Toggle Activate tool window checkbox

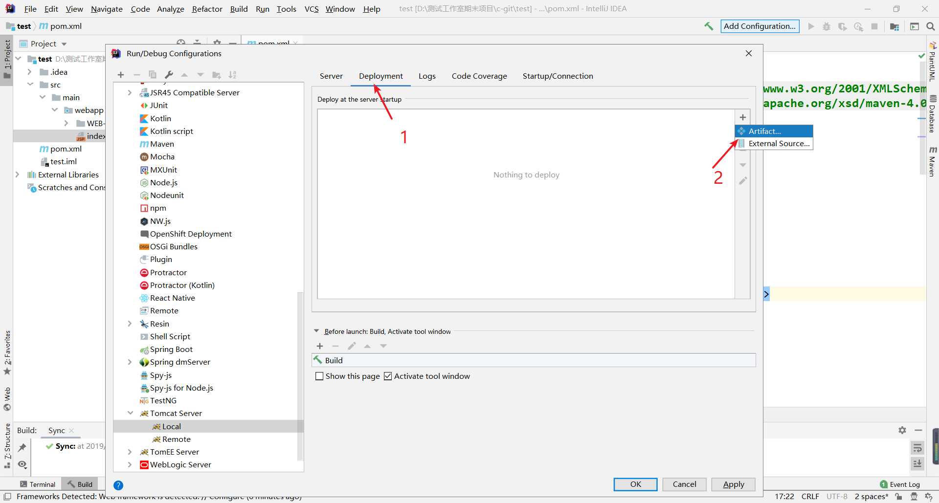(388, 376)
